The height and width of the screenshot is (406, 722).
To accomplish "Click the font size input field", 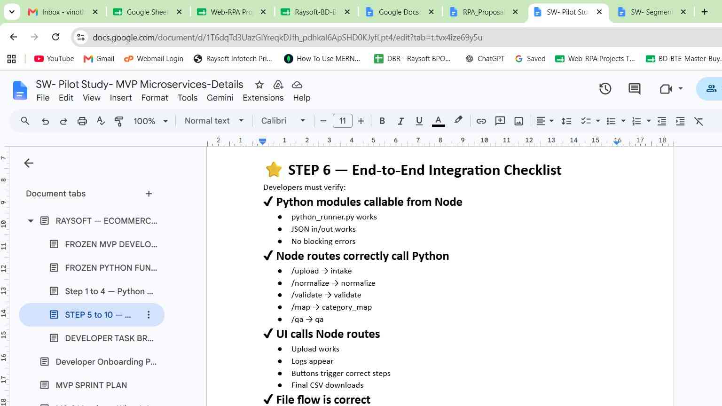I will [343, 121].
